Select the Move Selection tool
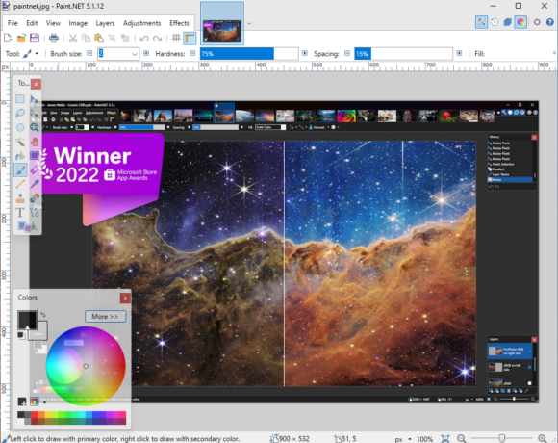Screen dimensions: 558x443 35,113
